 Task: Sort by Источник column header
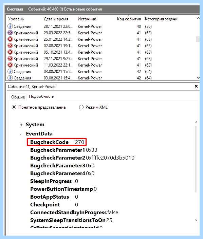(x=87, y=19)
